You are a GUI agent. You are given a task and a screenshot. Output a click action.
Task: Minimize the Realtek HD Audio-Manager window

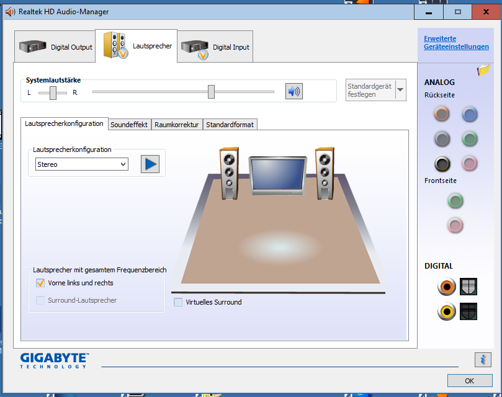(x=429, y=12)
